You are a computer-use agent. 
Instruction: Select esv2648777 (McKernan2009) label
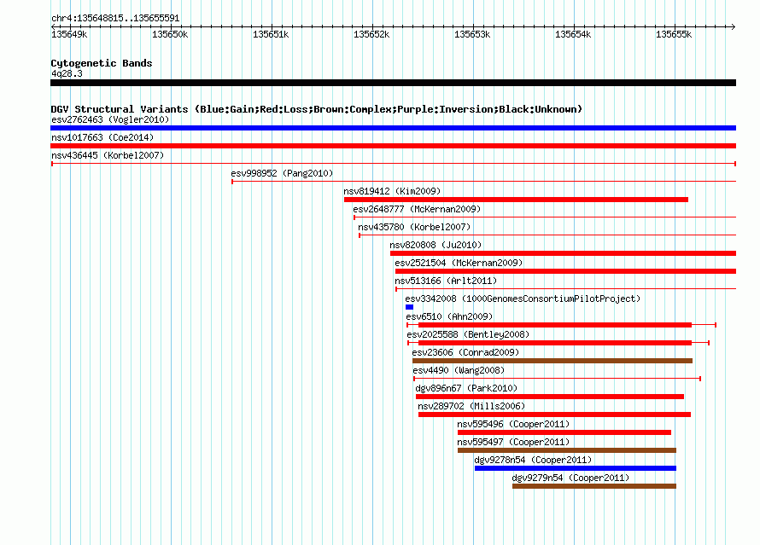(417, 209)
